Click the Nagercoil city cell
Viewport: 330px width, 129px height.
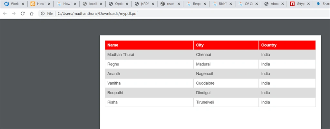[226, 74]
